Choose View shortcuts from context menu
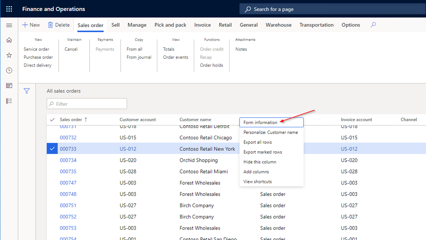426x240 pixels. point(271,181)
